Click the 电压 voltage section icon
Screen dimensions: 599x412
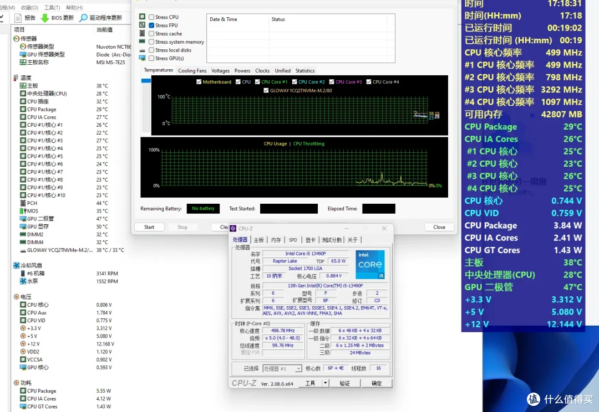pyautogui.click(x=16, y=297)
